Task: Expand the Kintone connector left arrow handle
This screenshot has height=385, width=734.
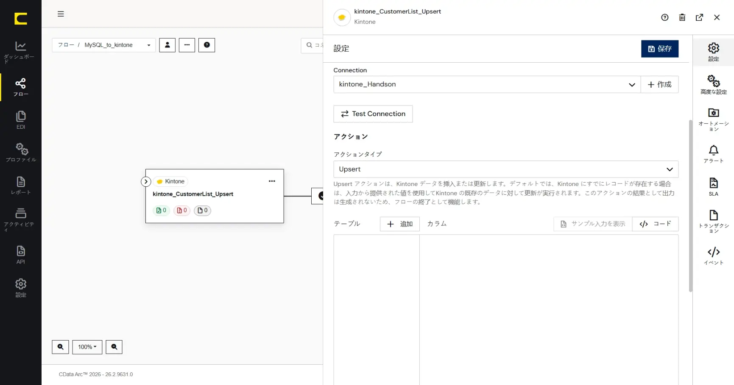Action: click(x=146, y=182)
